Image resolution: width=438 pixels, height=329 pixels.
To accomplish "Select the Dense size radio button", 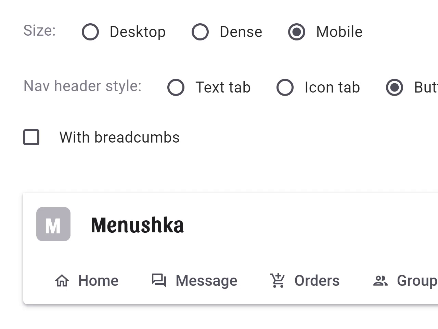I will coord(200,32).
